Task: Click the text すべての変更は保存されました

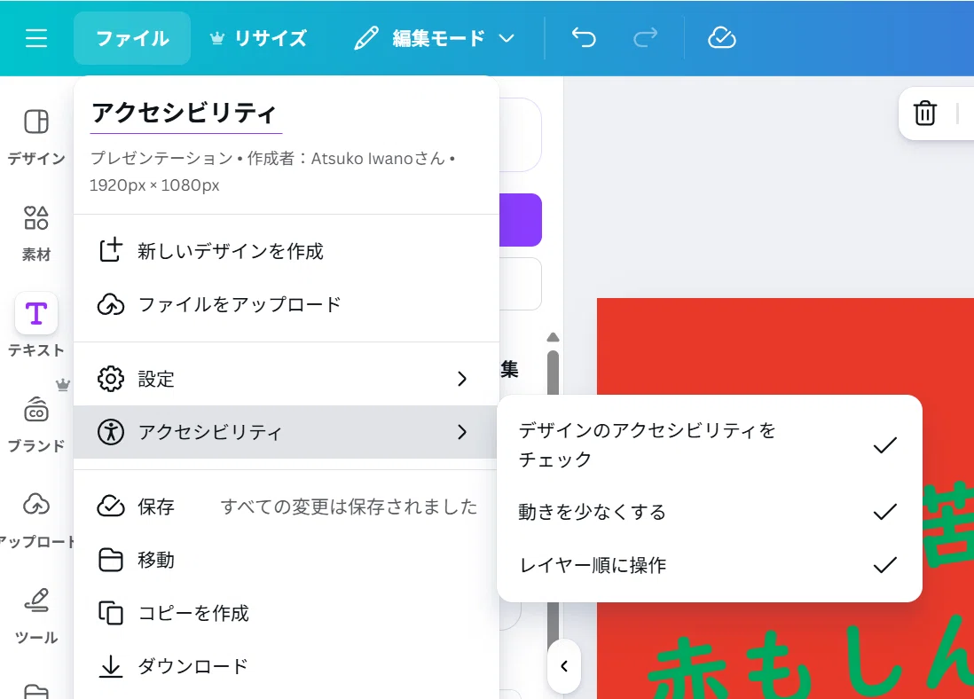Action: coord(350,507)
